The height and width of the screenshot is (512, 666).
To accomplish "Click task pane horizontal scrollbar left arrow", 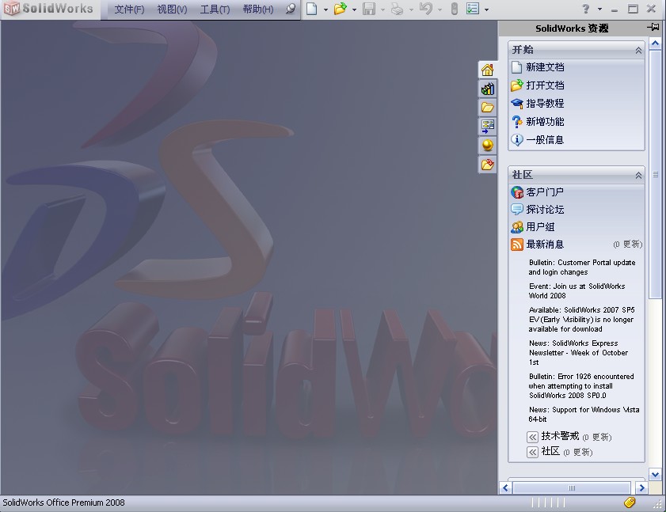I will tap(505, 488).
